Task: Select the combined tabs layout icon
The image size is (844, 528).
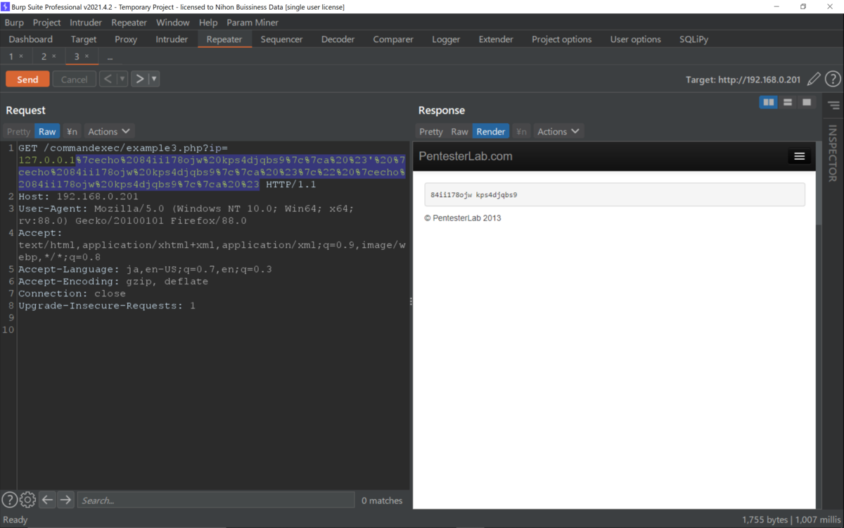Action: [x=807, y=103]
